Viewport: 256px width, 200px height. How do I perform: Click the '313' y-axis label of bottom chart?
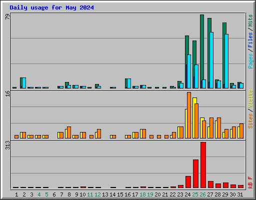[x=7, y=145]
